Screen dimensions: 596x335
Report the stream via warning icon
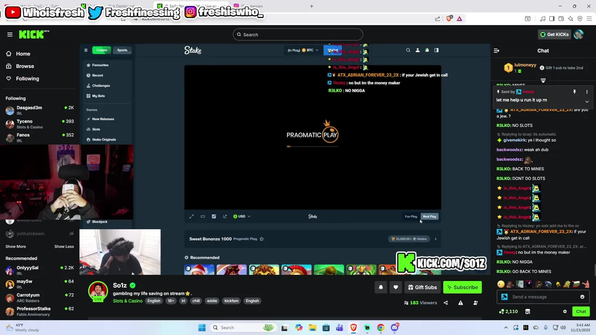click(461, 303)
